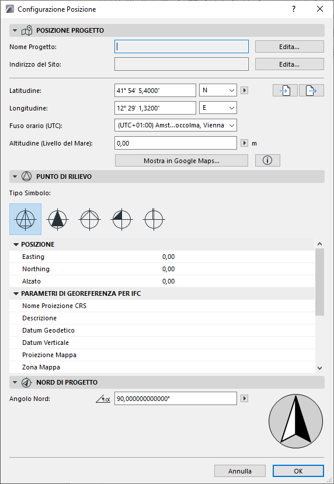This screenshot has width=334, height=484.
Task: Select the circle-with-arc crosshair symbol type
Action: point(89,219)
